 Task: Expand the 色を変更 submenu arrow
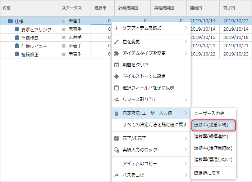coord(186,42)
